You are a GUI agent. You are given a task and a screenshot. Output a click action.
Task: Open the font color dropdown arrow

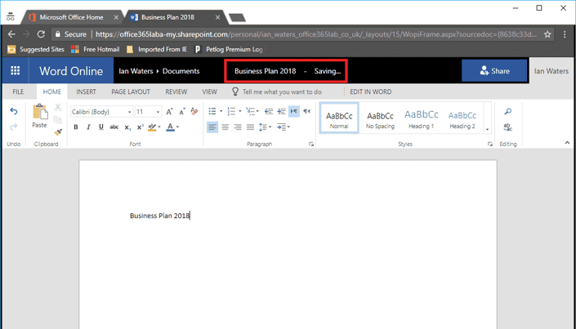coord(178,127)
